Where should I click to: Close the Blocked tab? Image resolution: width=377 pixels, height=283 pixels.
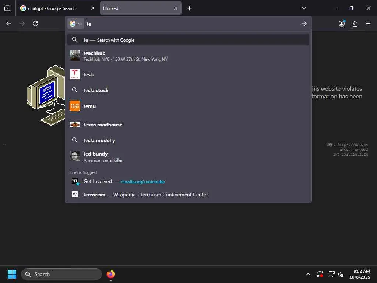(x=176, y=8)
